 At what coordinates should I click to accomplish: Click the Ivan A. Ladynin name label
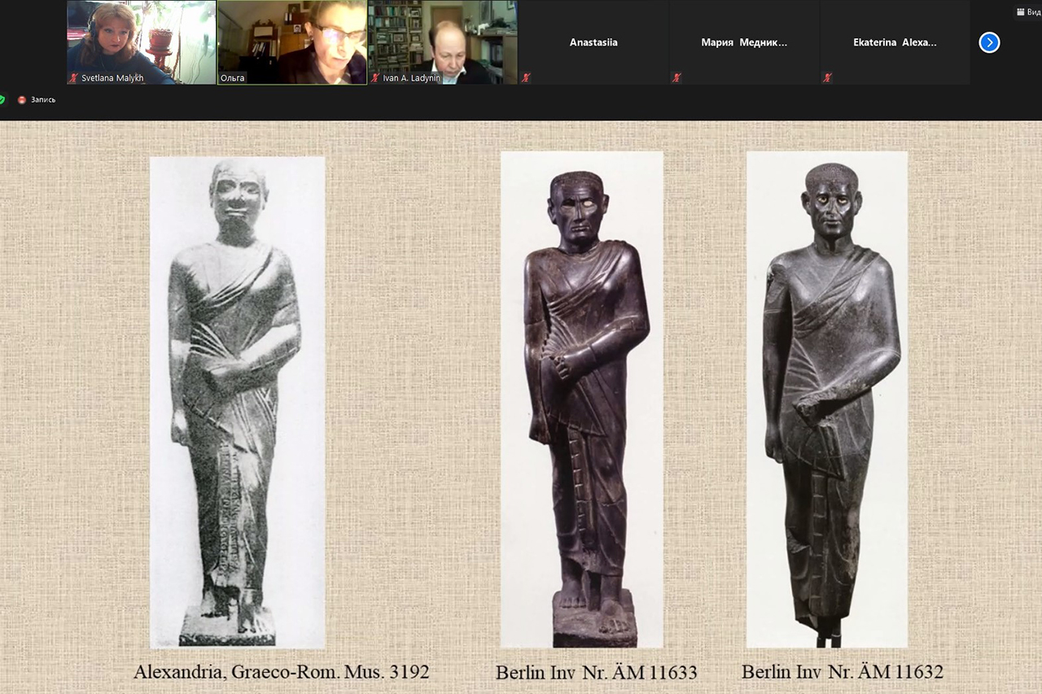tap(411, 78)
